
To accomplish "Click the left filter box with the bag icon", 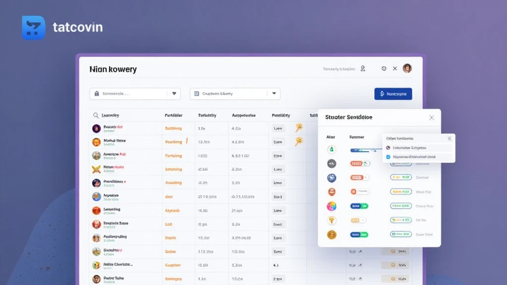I will coord(135,94).
